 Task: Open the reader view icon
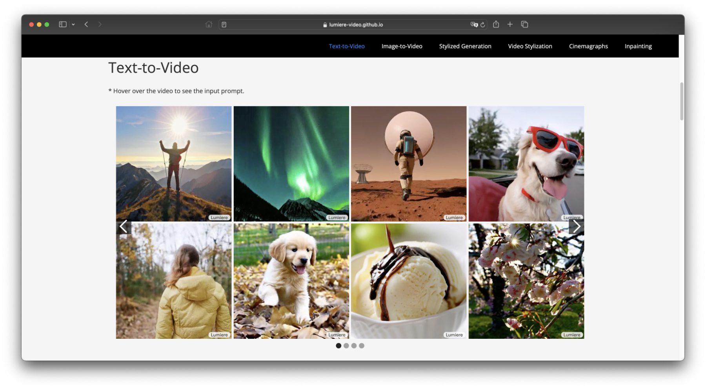(224, 25)
